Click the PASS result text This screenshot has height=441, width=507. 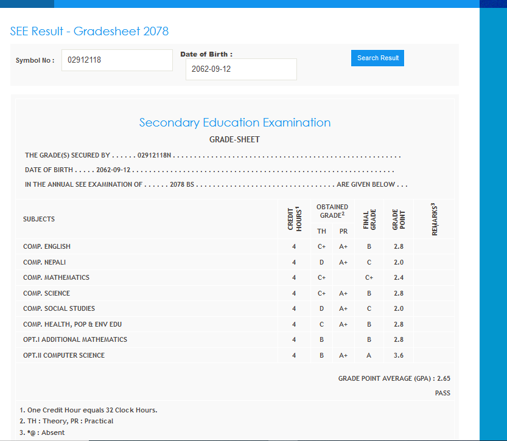coord(442,393)
